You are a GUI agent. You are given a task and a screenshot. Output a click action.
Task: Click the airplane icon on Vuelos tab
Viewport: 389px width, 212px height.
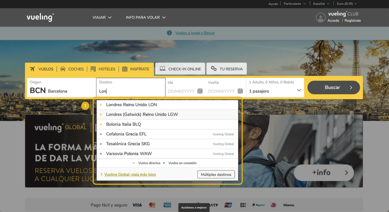pyautogui.click(x=33, y=69)
